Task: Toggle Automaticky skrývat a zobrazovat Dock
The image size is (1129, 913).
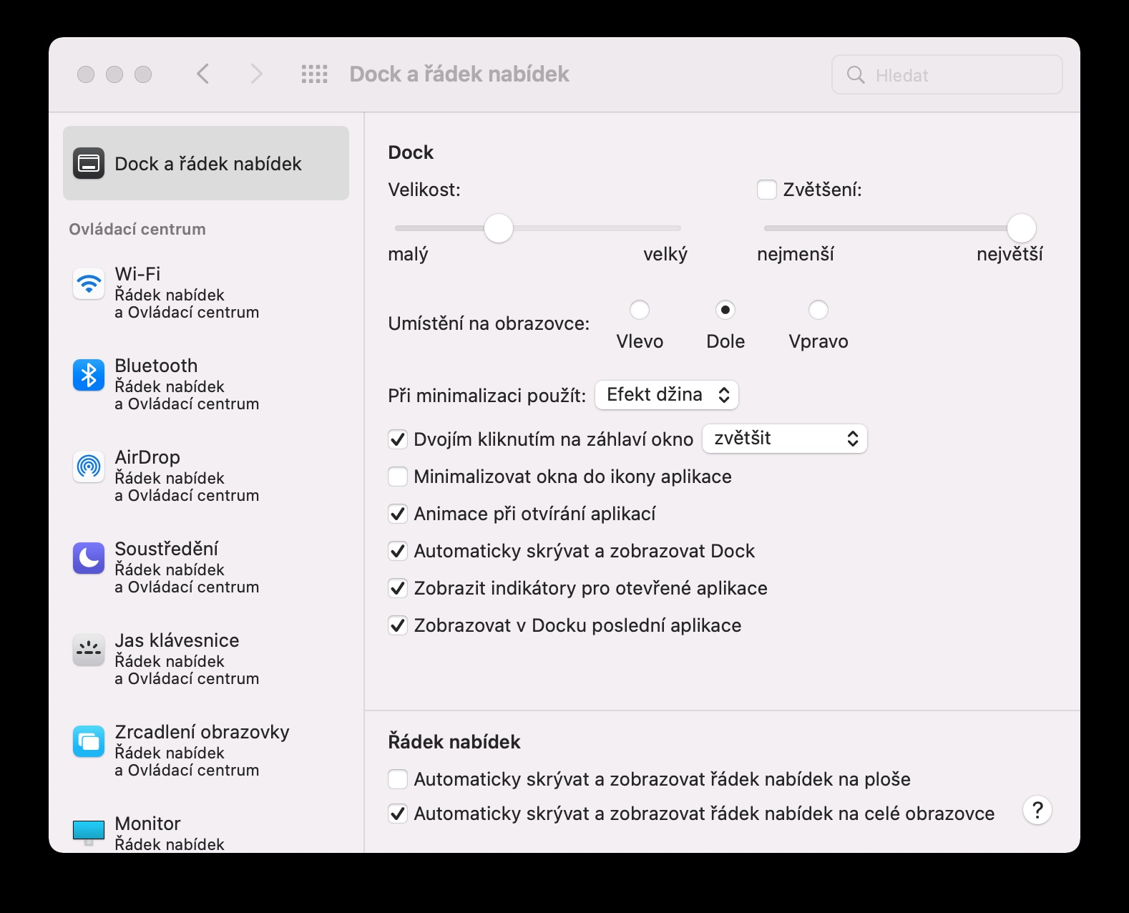Action: 398,551
